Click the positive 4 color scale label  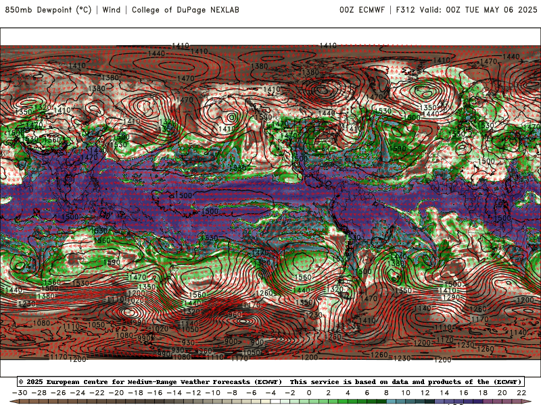[348, 393]
